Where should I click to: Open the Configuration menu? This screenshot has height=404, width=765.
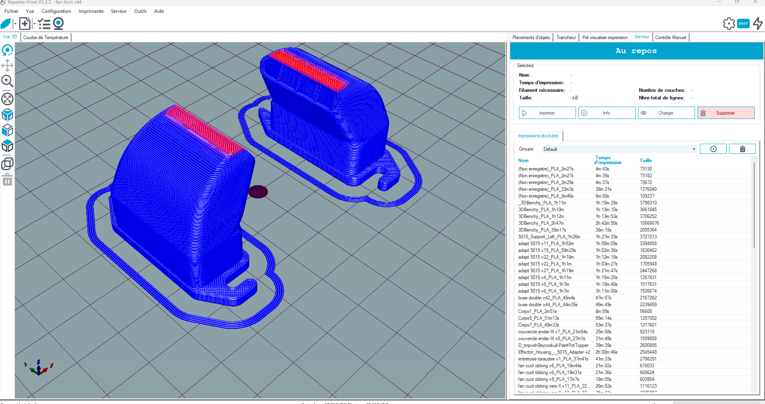(x=56, y=11)
